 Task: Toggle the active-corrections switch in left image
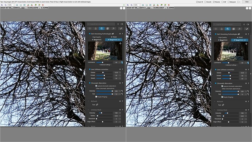[122, 24]
